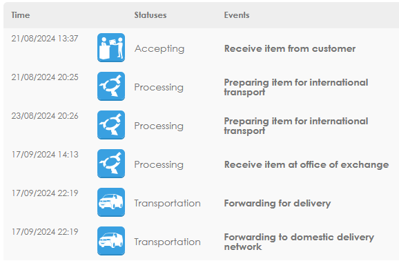Image resolution: width=399 pixels, height=261 pixels.
Task: Click the Transportation label beside Forwarding for delivery
Action: pos(168,204)
